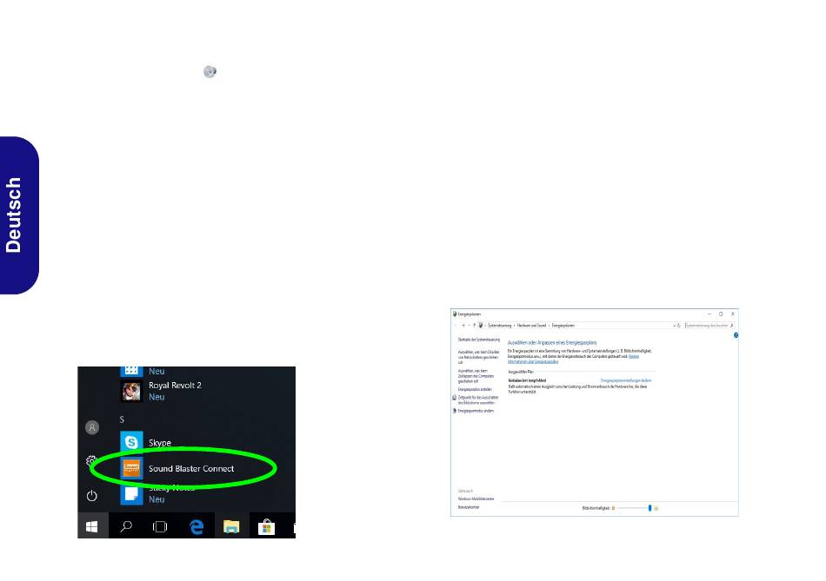Image resolution: width=826 pixels, height=581 pixels.
Task: Open Windows-Mobilitätscenter link
Action: point(476,498)
